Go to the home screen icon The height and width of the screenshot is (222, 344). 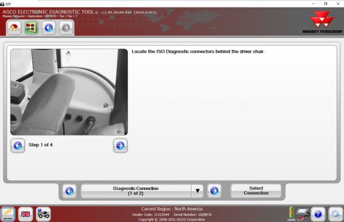coord(14,28)
